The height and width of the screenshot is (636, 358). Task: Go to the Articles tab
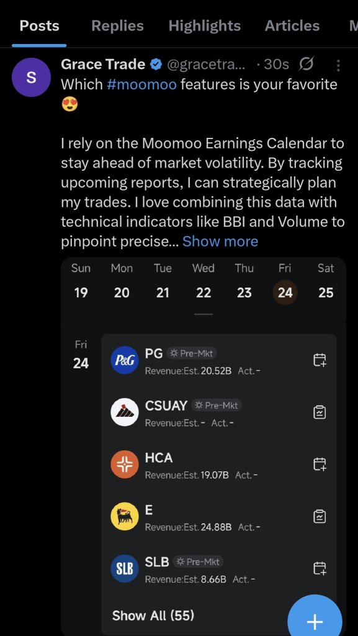pos(292,26)
